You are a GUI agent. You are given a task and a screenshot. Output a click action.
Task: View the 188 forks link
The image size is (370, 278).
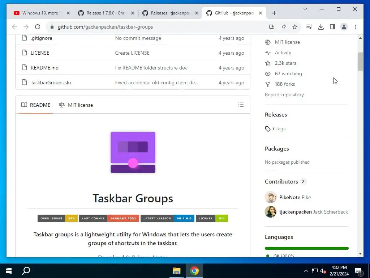[x=280, y=84]
